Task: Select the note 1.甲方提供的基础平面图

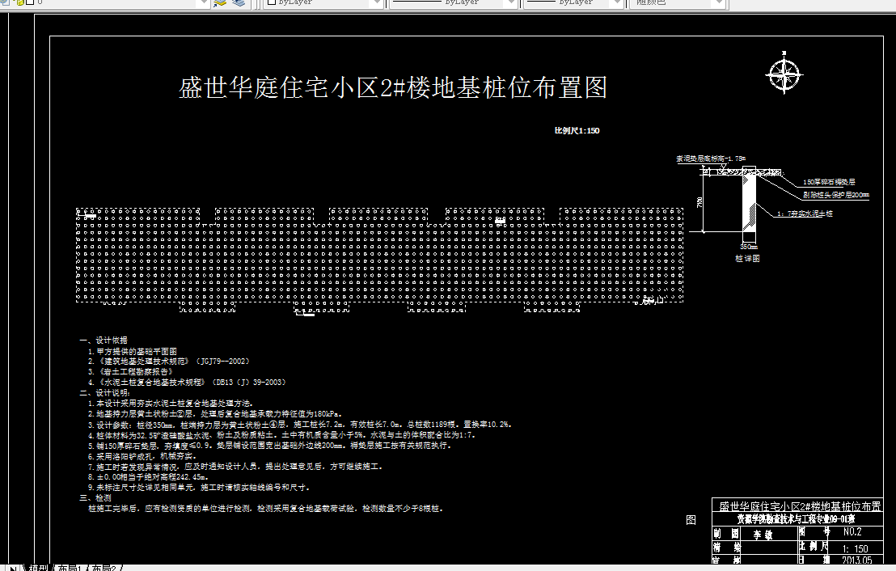Action: tap(133, 352)
